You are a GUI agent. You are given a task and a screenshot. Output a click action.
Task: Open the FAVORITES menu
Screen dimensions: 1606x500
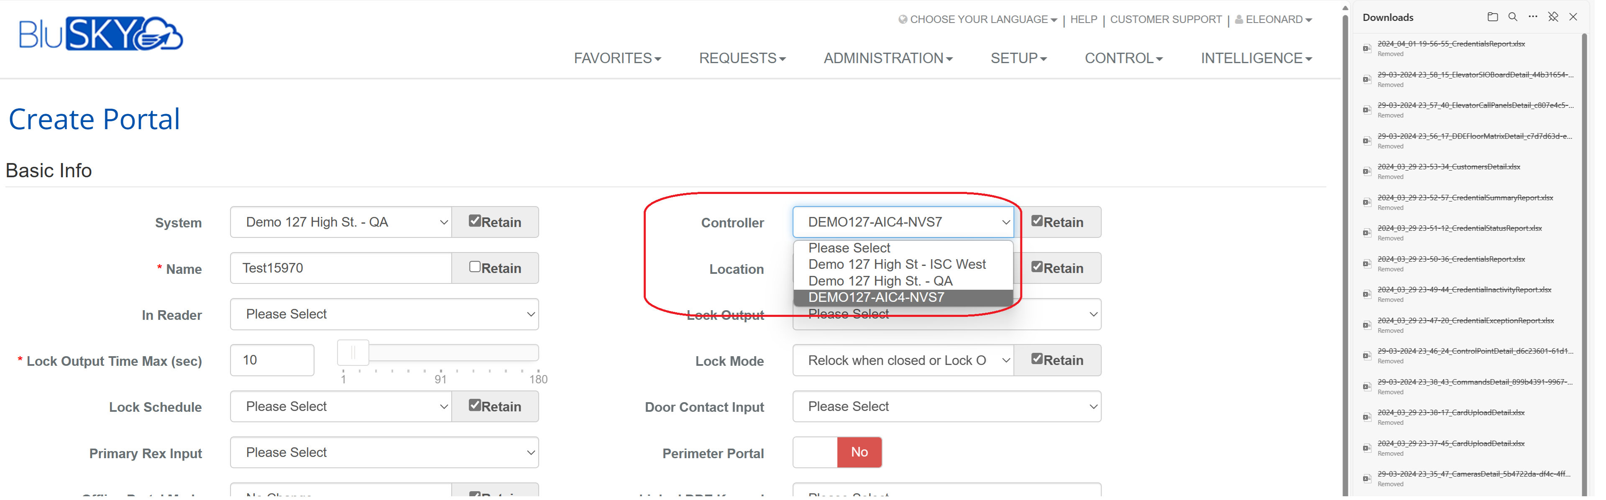[617, 58]
